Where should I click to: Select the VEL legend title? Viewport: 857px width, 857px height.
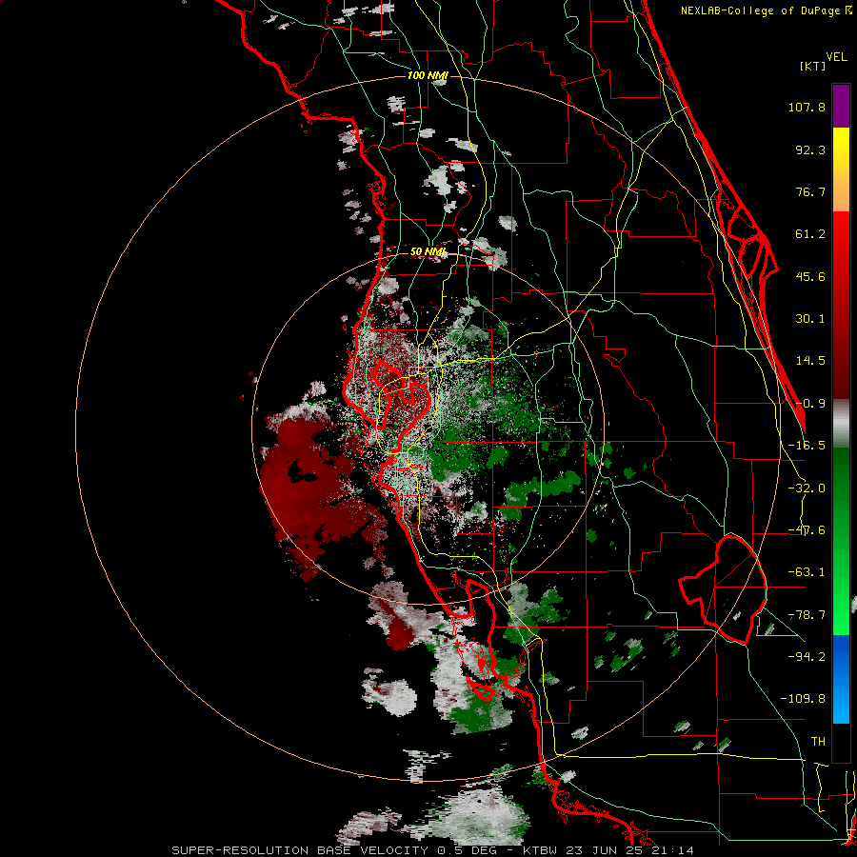click(x=837, y=57)
